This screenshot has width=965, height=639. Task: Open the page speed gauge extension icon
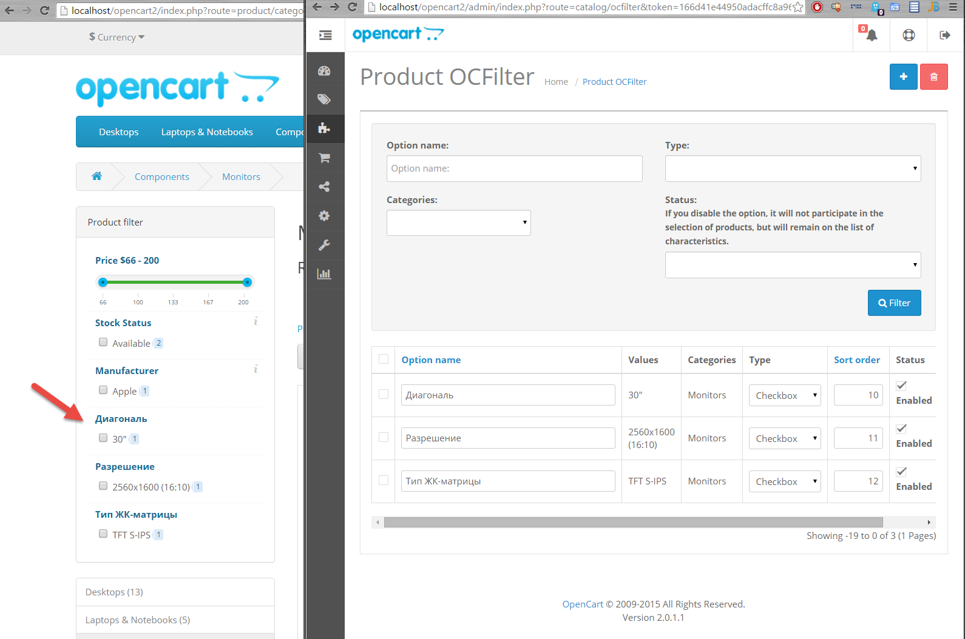click(x=895, y=7)
